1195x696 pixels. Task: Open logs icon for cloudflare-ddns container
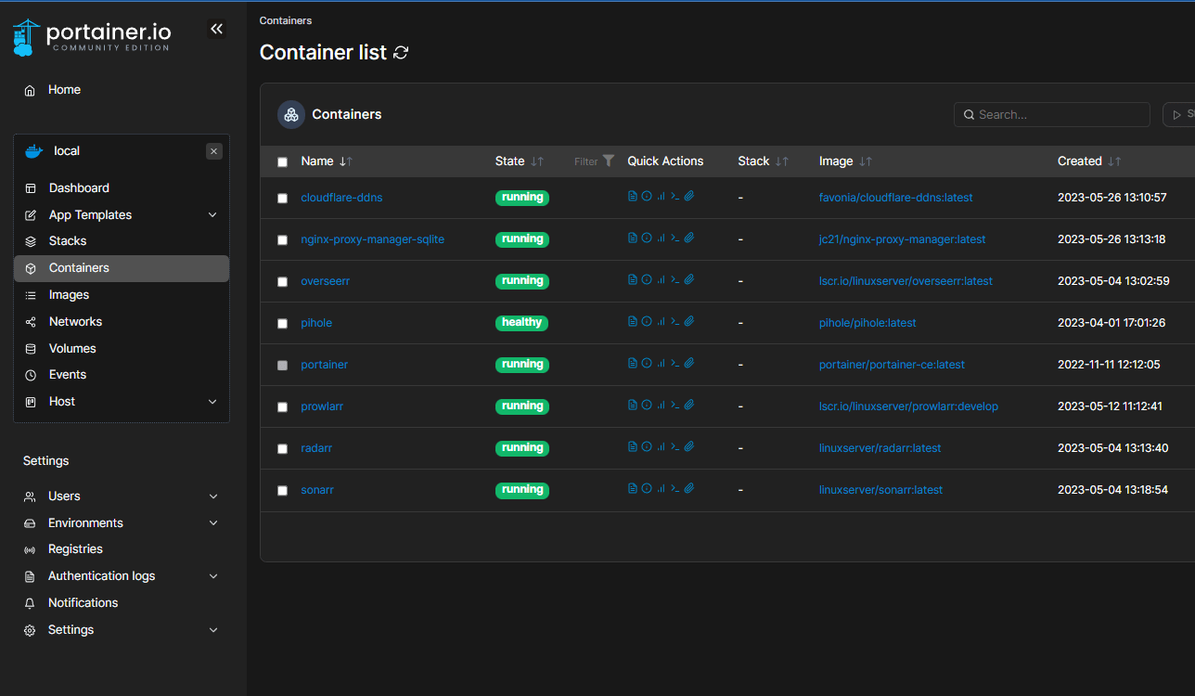coord(633,197)
